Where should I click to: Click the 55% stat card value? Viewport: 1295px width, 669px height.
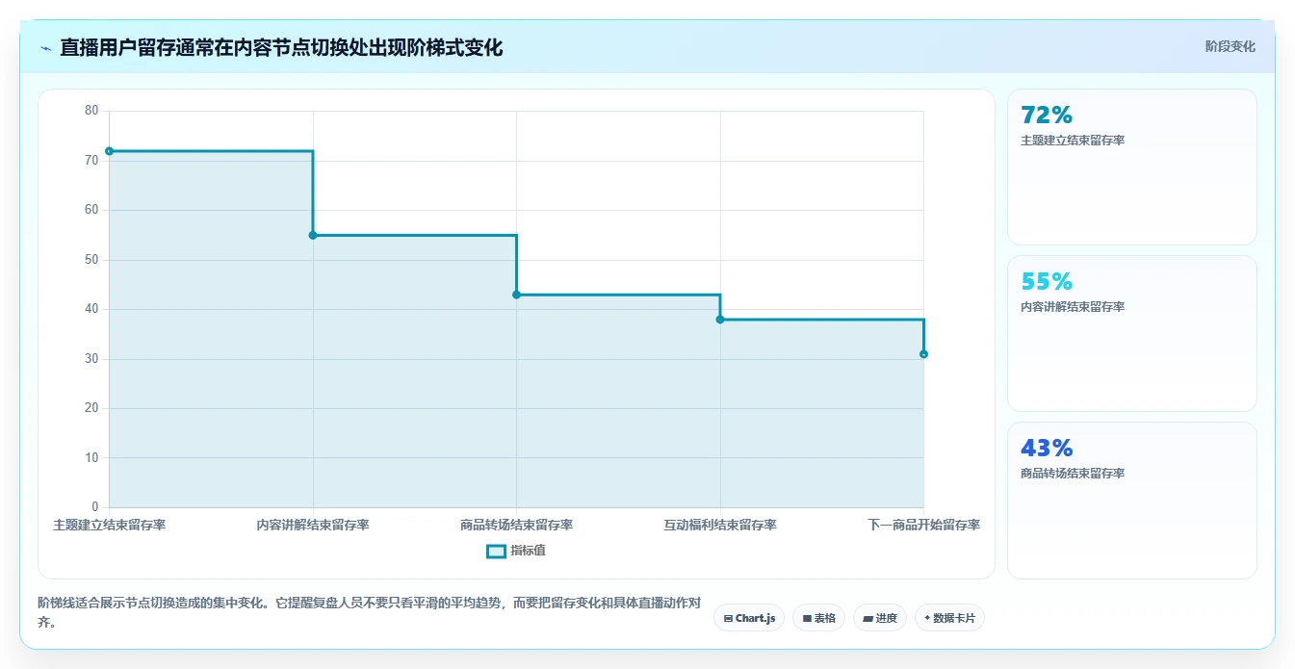(x=1047, y=282)
